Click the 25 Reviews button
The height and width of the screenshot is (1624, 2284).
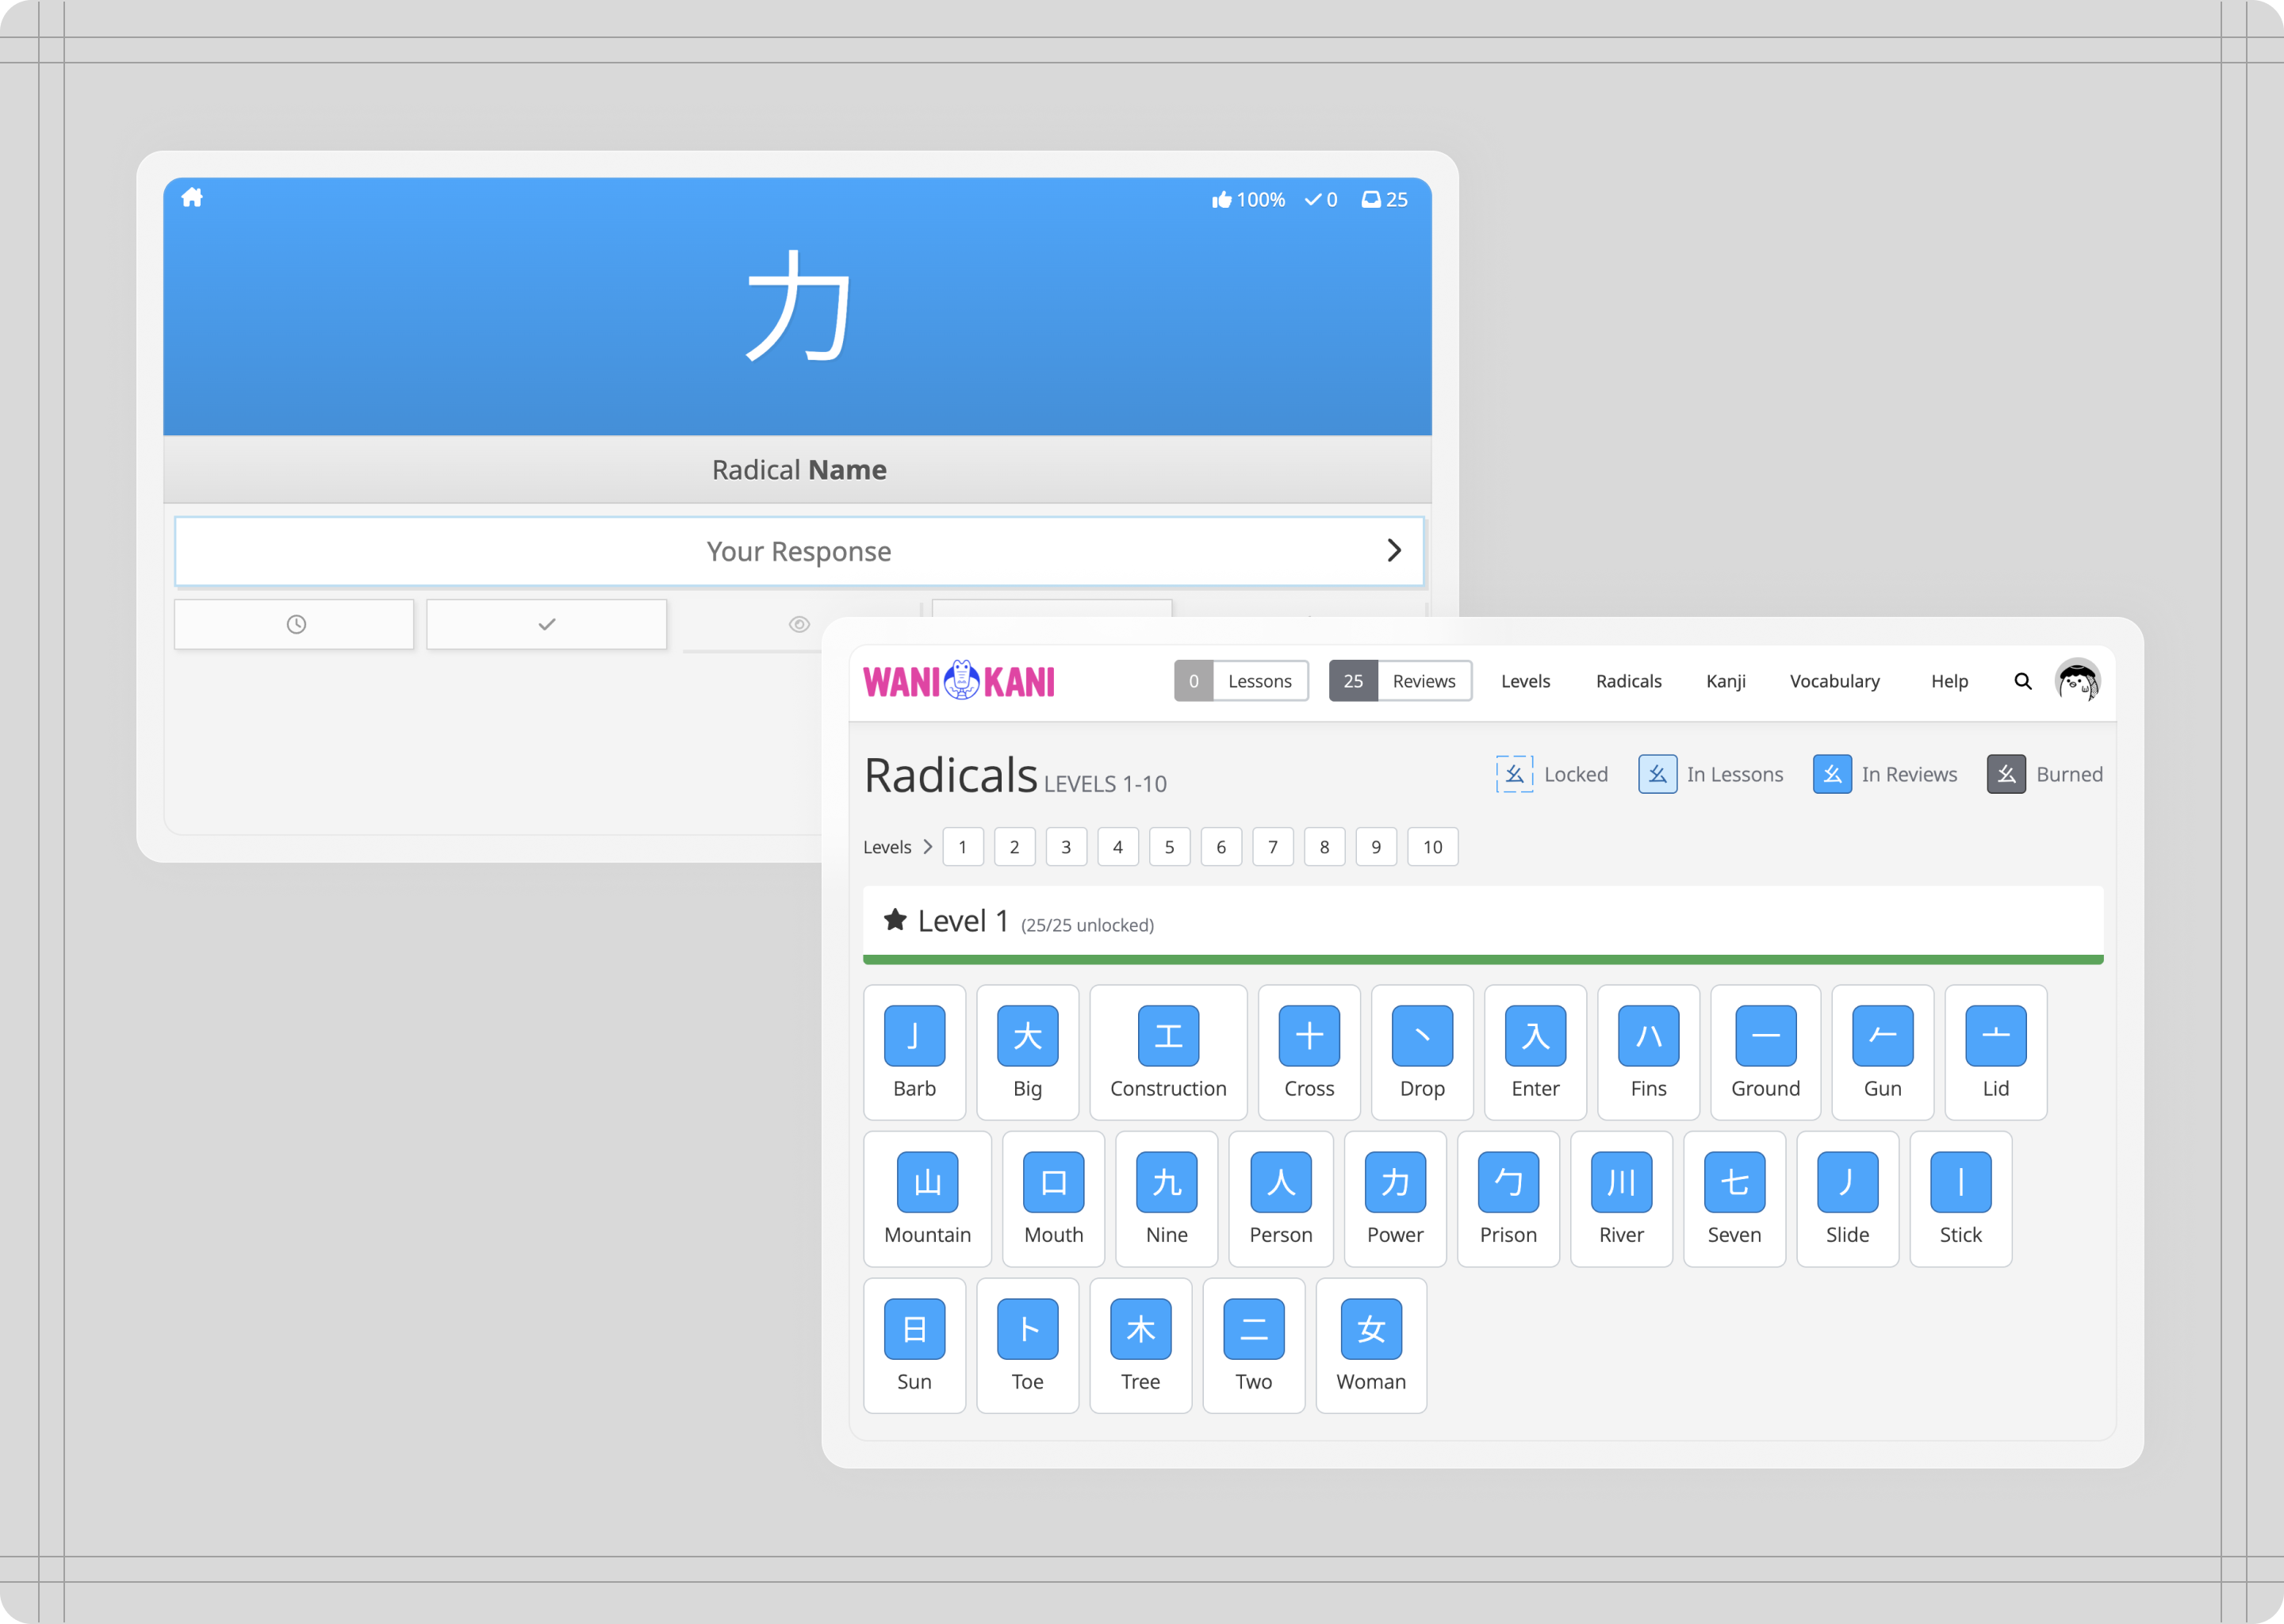(1399, 681)
